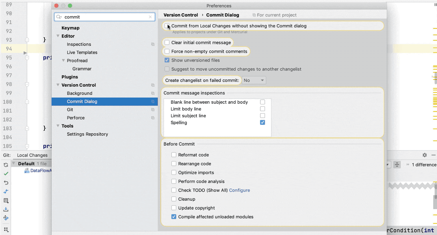
Task: Click the Shelve changes download icon
Action: coord(6,209)
